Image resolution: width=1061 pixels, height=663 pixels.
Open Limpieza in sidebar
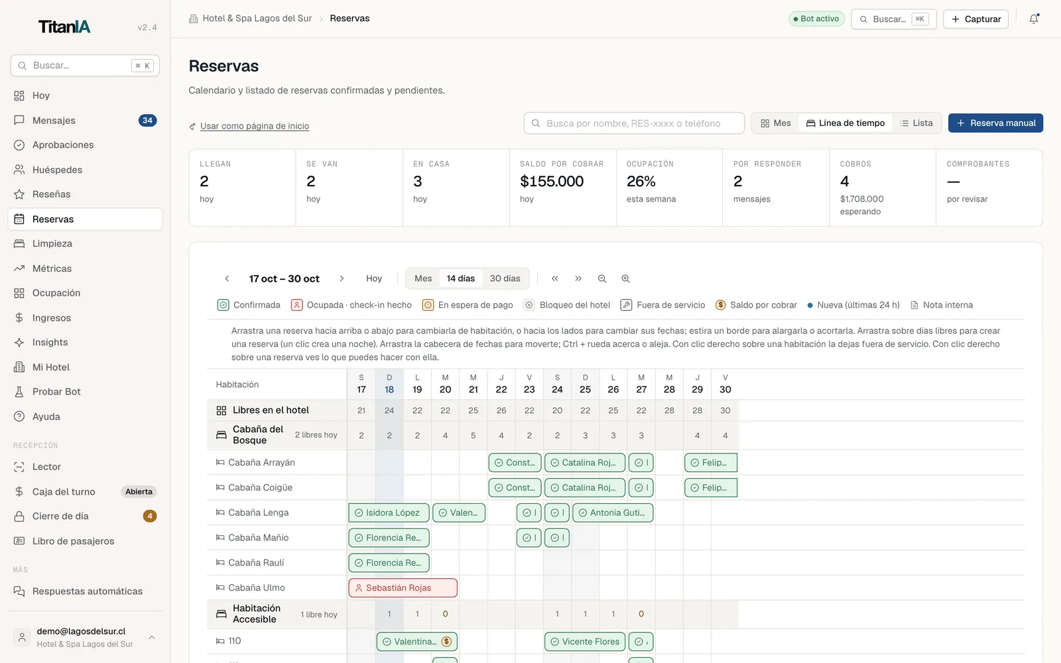tap(85, 244)
